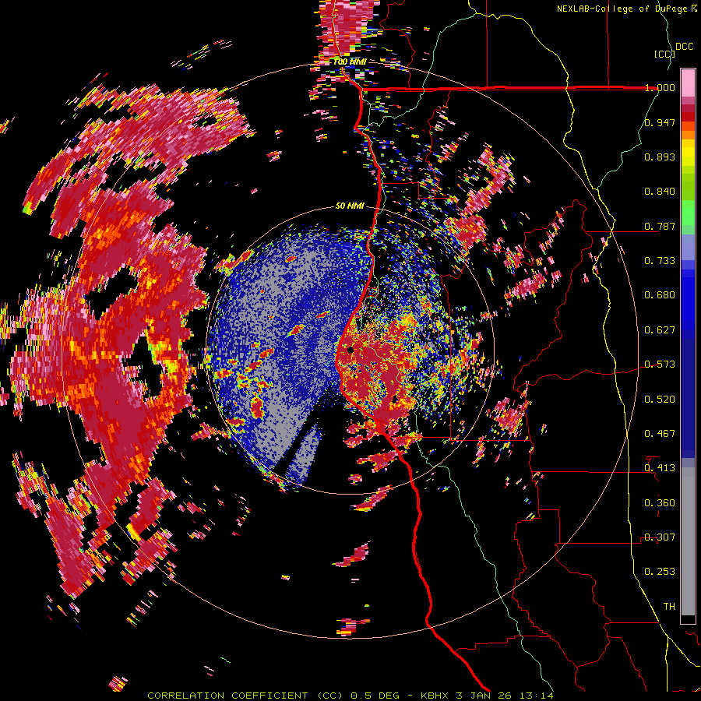This screenshot has height=701, width=701.
Task: Click the 50 NMI range ring label
Action: pos(350,206)
